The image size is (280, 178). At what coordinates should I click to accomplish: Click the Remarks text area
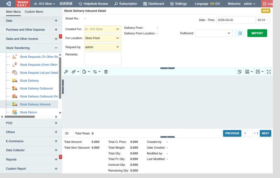[103, 59]
